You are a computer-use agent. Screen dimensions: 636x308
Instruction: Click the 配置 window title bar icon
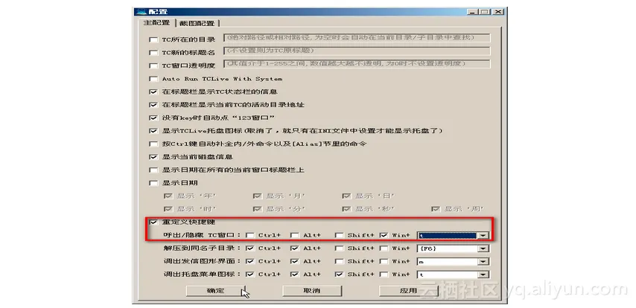pyautogui.click(x=141, y=12)
